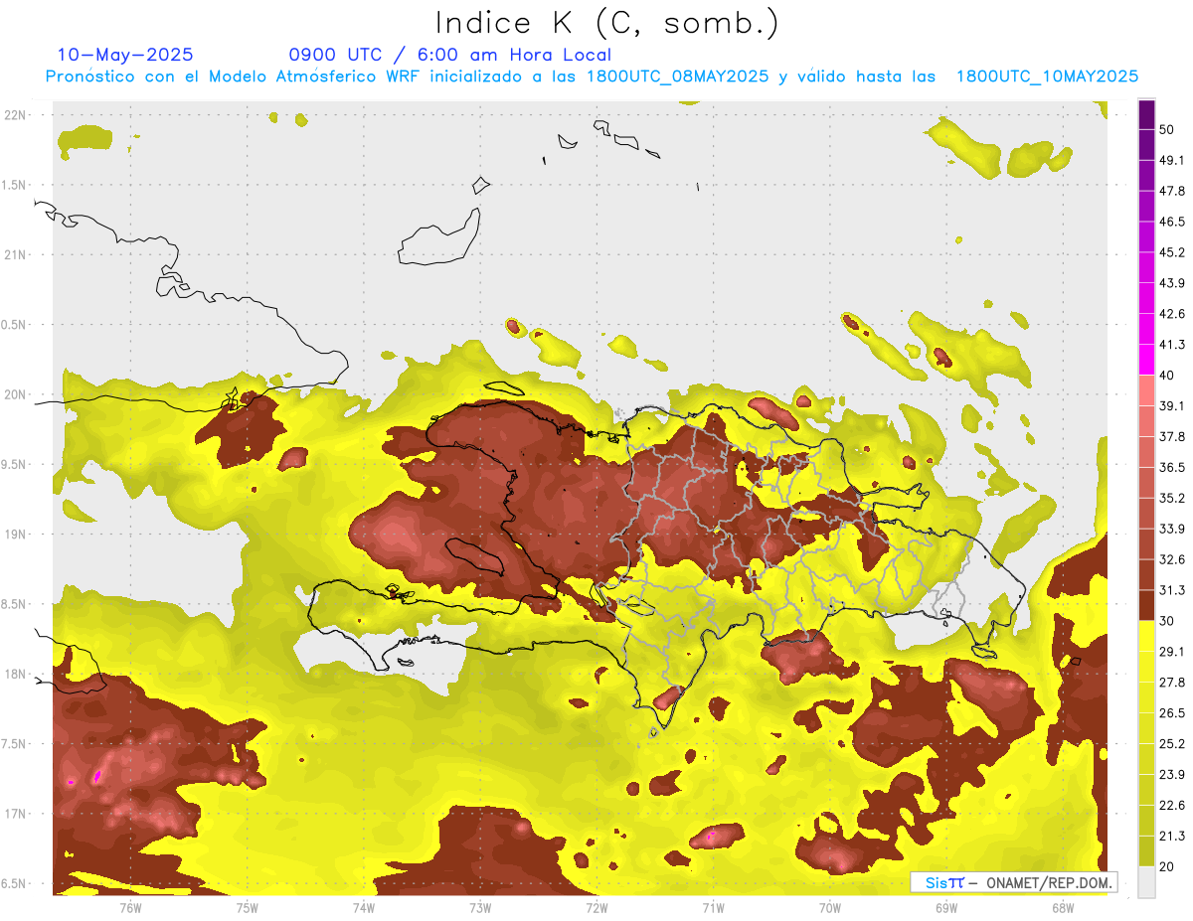Click legend value "46.5"
This screenshot has width=1193, height=921.
pos(1172,222)
